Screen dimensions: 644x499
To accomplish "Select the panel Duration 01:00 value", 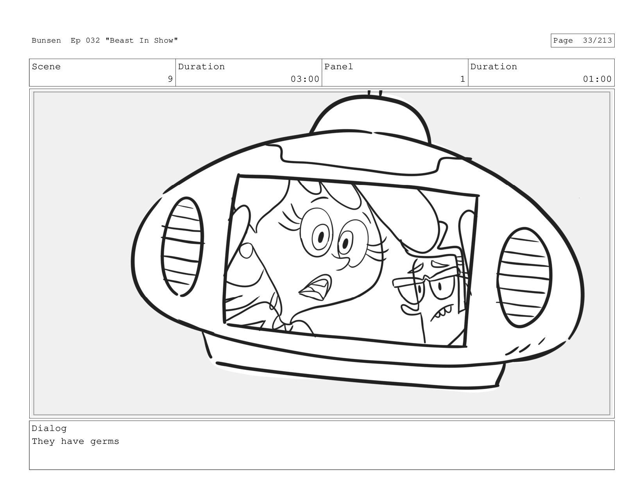I will pyautogui.click(x=597, y=79).
